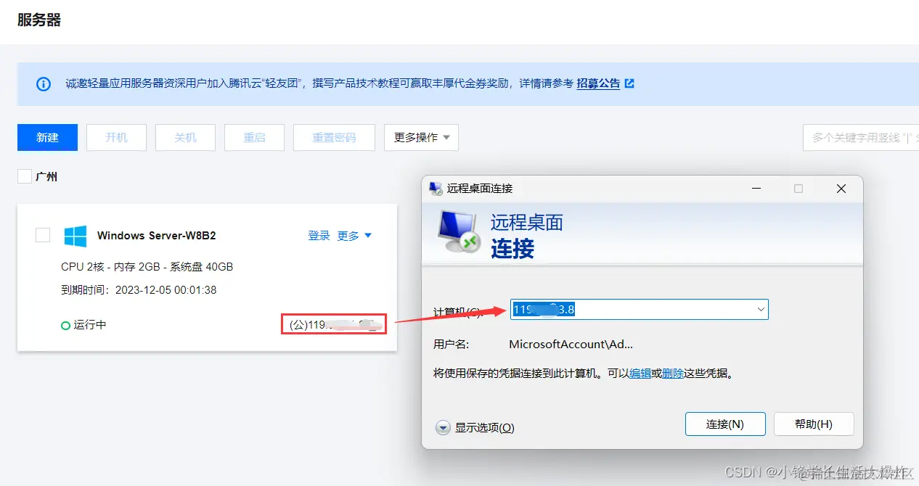Click the 到期时间 2023-12-05 text

tap(139, 290)
